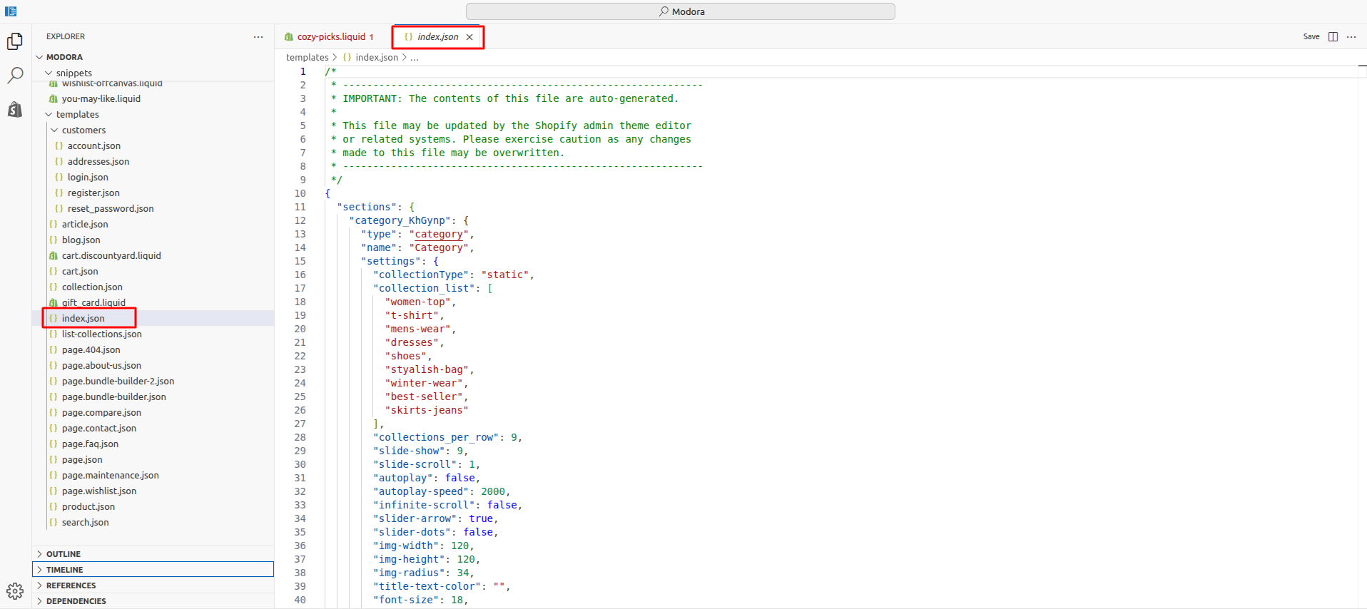The image size is (1367, 609).
Task: Open login.json file
Action: [153, 177]
